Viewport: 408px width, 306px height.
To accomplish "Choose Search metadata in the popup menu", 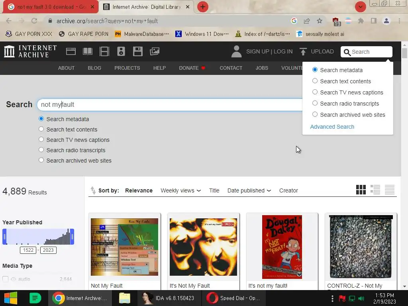I will coord(315,70).
